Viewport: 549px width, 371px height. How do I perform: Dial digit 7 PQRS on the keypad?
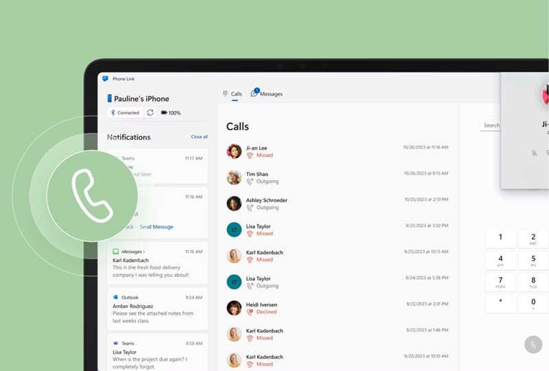point(500,282)
